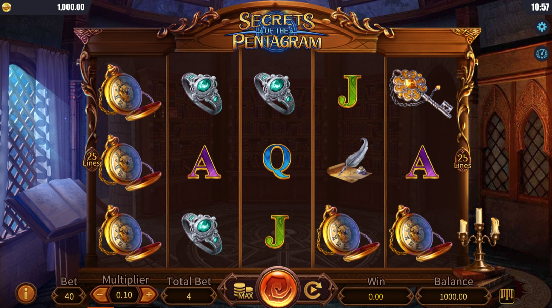Open settings gear icon

click(x=542, y=27)
